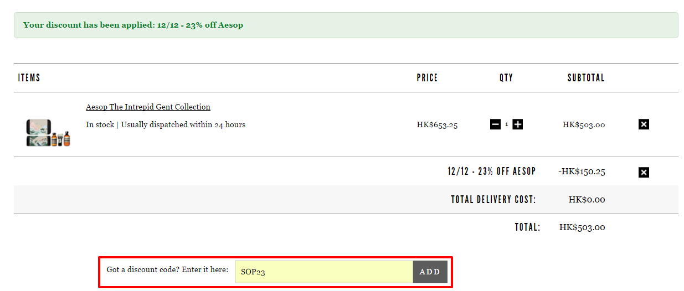
Task: Open Aesop The Intrepid Gent Collection link
Action: pos(148,107)
